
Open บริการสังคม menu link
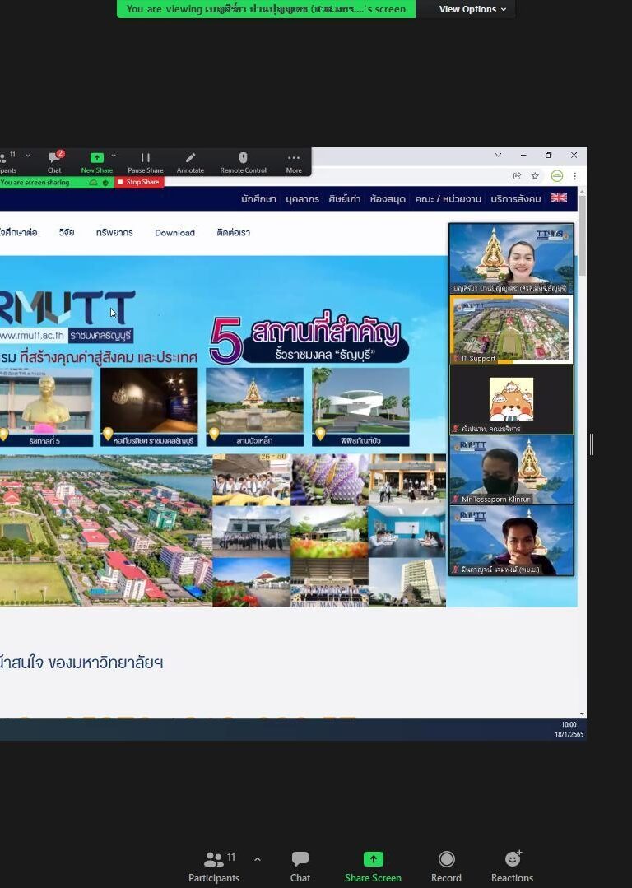tap(516, 199)
